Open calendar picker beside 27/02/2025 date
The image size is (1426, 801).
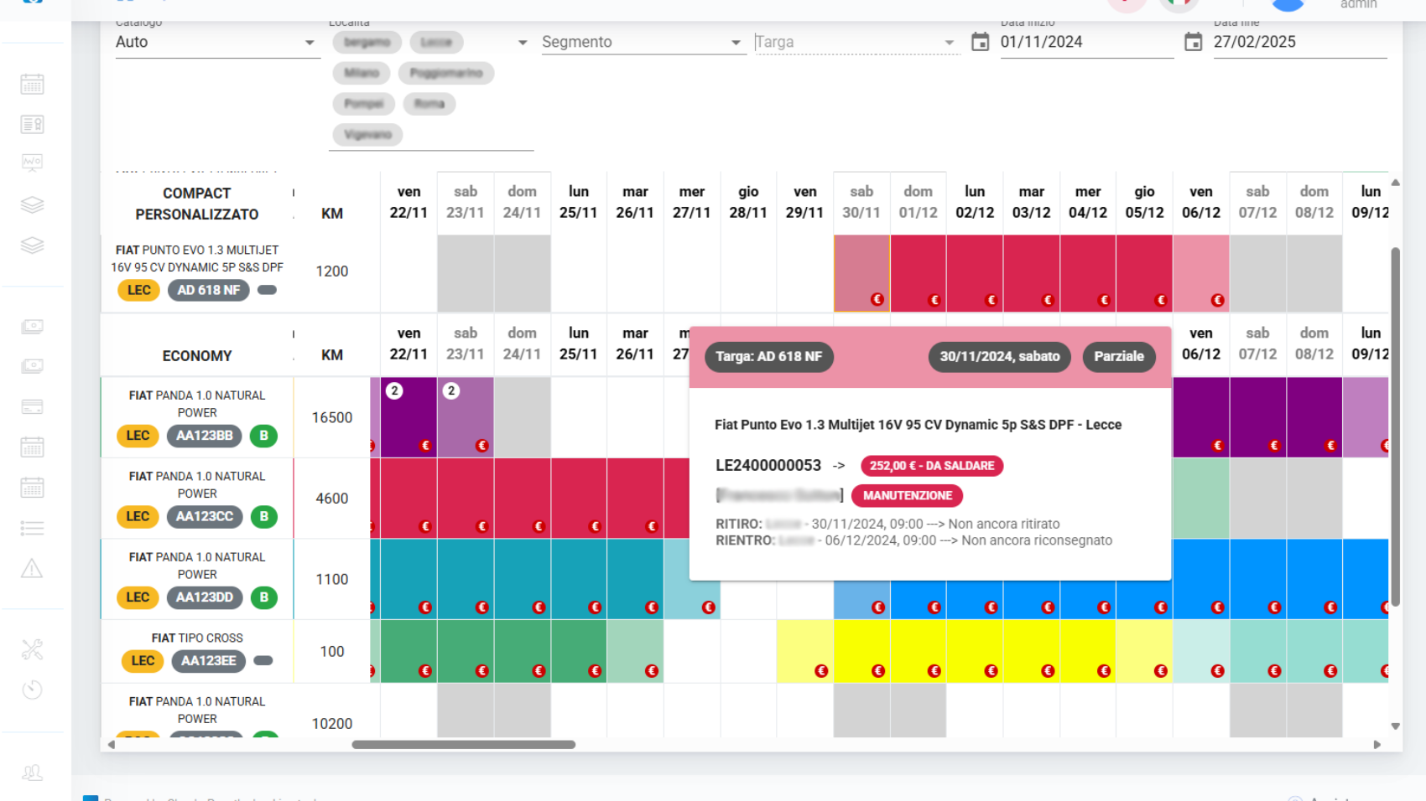point(1193,42)
